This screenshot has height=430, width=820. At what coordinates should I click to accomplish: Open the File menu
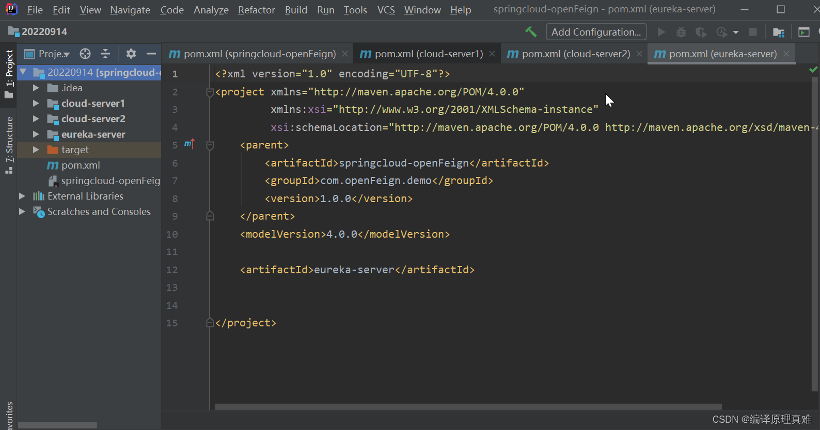pos(35,10)
